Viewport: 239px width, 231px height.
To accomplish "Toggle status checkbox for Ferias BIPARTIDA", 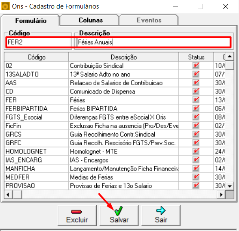I will coord(196,108).
